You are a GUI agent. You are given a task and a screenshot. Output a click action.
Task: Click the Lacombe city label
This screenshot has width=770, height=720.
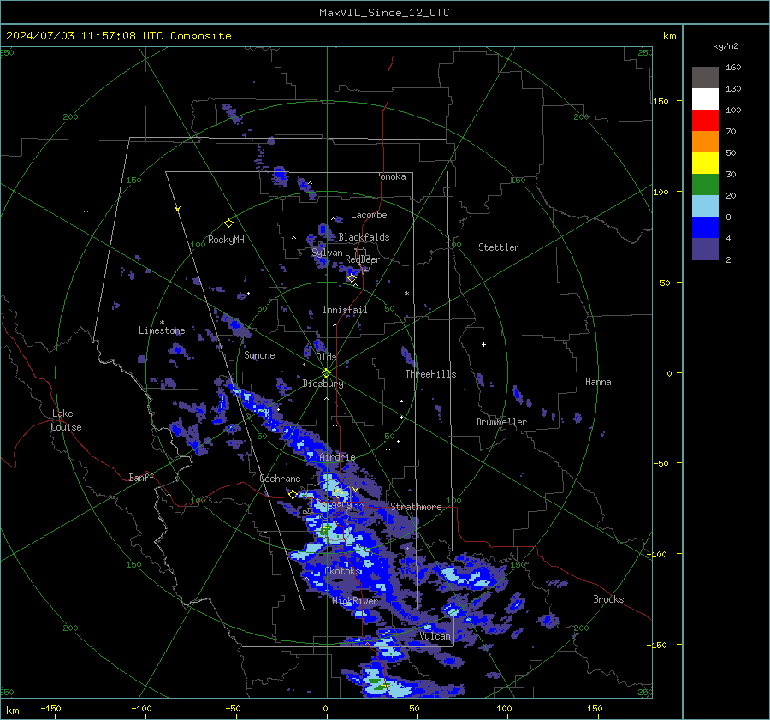point(369,215)
